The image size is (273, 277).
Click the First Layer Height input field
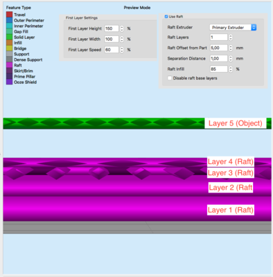pos(112,28)
